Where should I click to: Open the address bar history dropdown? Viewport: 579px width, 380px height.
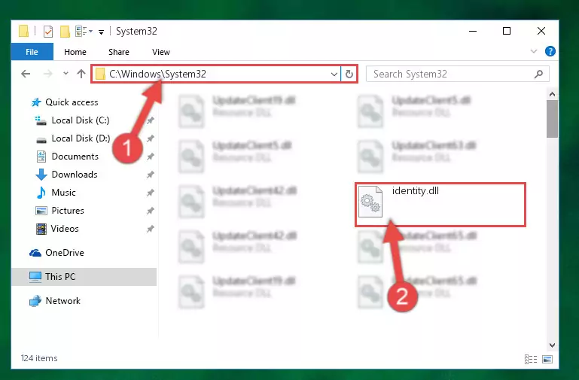coord(334,74)
